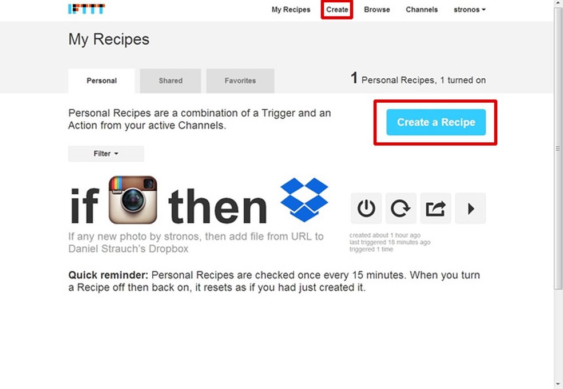Viewport: 563px width, 389px height.
Task: Click the Instagram trigger channel icon
Action: (133, 200)
